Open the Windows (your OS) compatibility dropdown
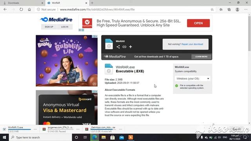The height and width of the screenshot is (141, 251). point(193,78)
